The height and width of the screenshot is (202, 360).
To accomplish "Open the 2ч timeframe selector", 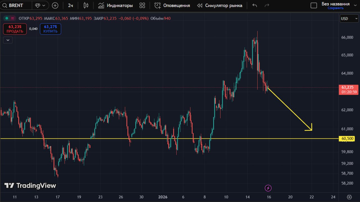I will 71,5.
